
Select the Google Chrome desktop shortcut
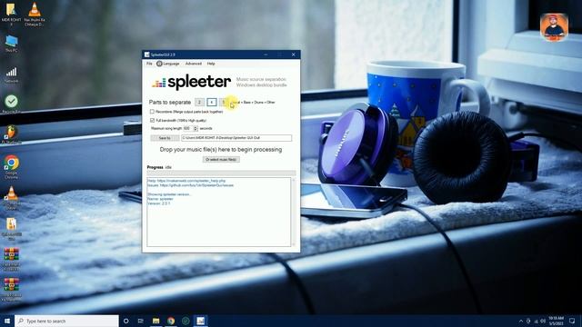coord(11,167)
